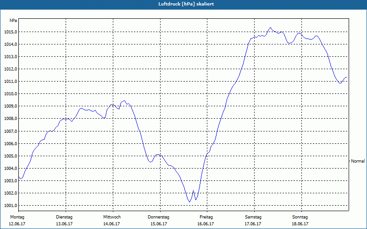Click the Montag day label
The height and width of the screenshot is (229, 367).
[17, 217]
